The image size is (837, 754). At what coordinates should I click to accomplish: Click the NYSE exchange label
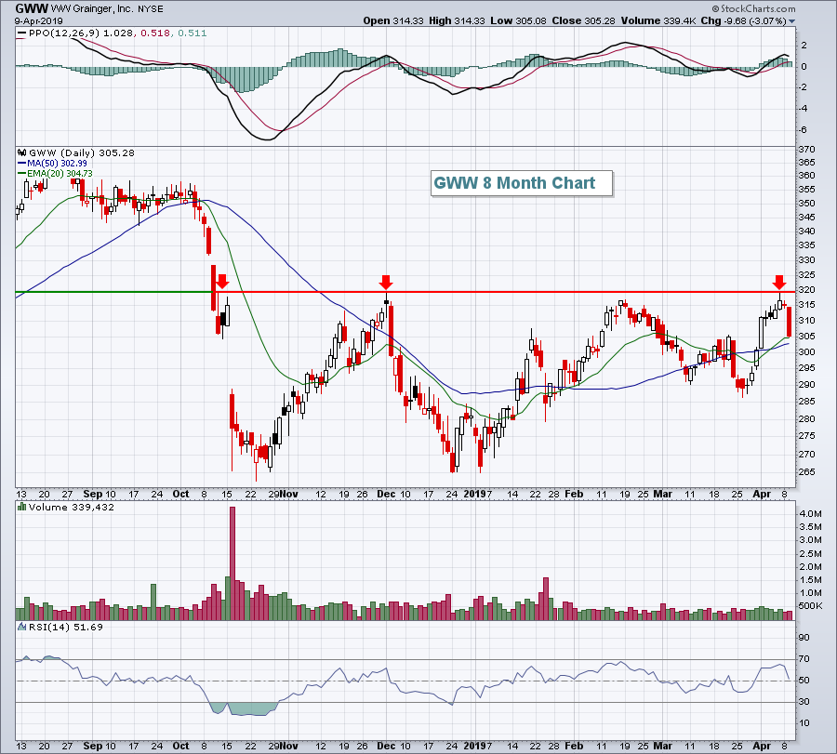[x=150, y=9]
